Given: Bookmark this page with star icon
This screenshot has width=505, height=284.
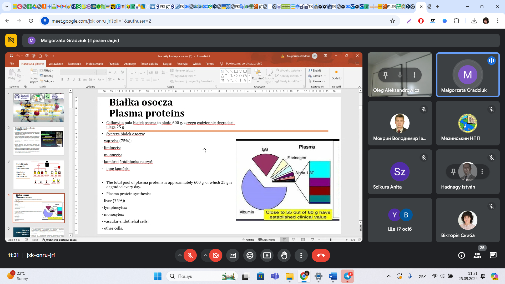Looking at the screenshot, I should click(392, 21).
